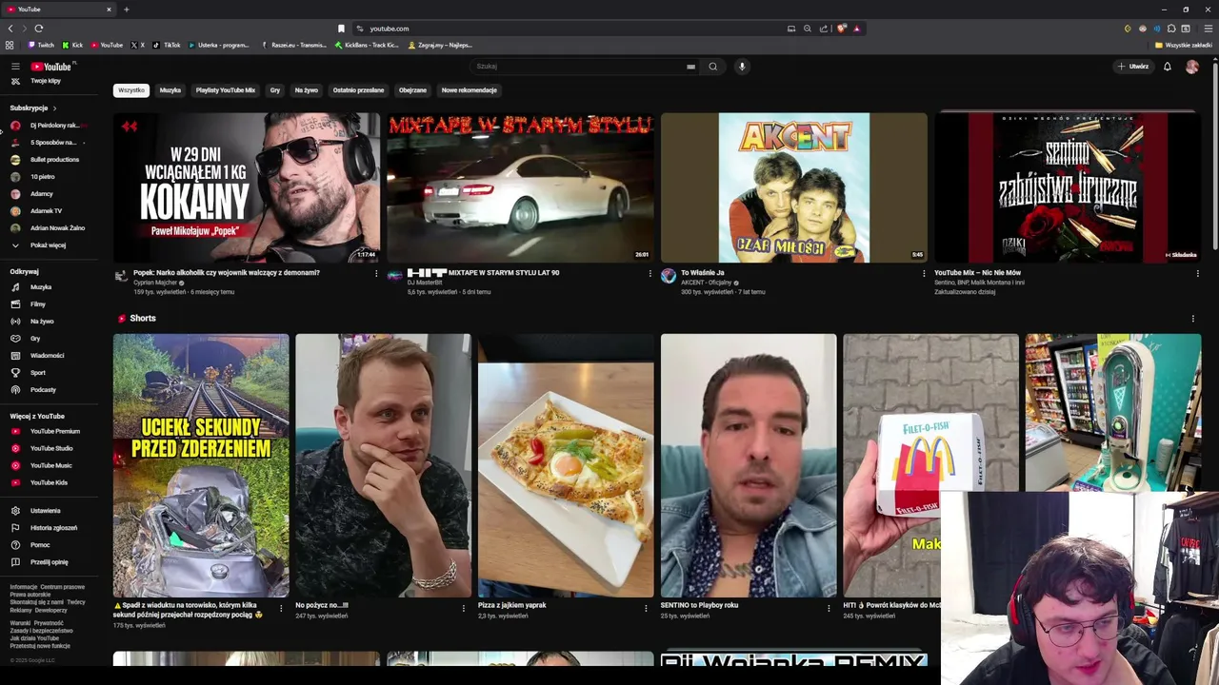Expand the Subskrypcje section header

point(33,108)
